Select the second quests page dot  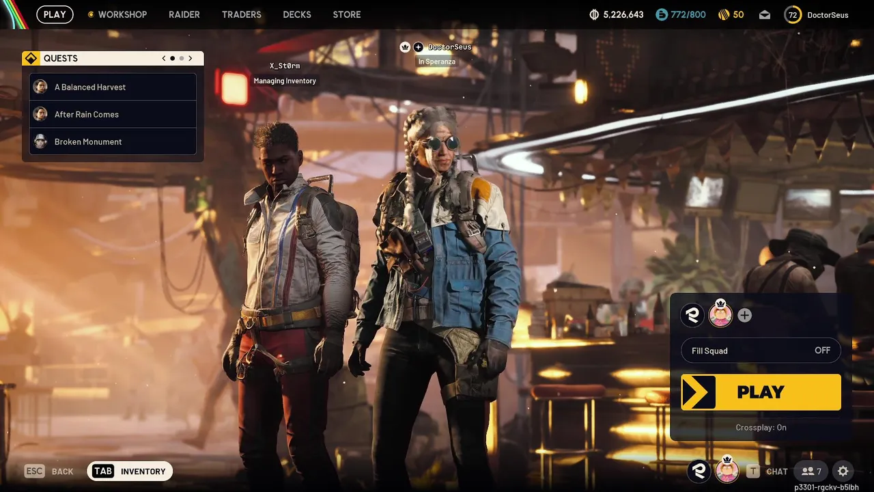click(x=181, y=58)
